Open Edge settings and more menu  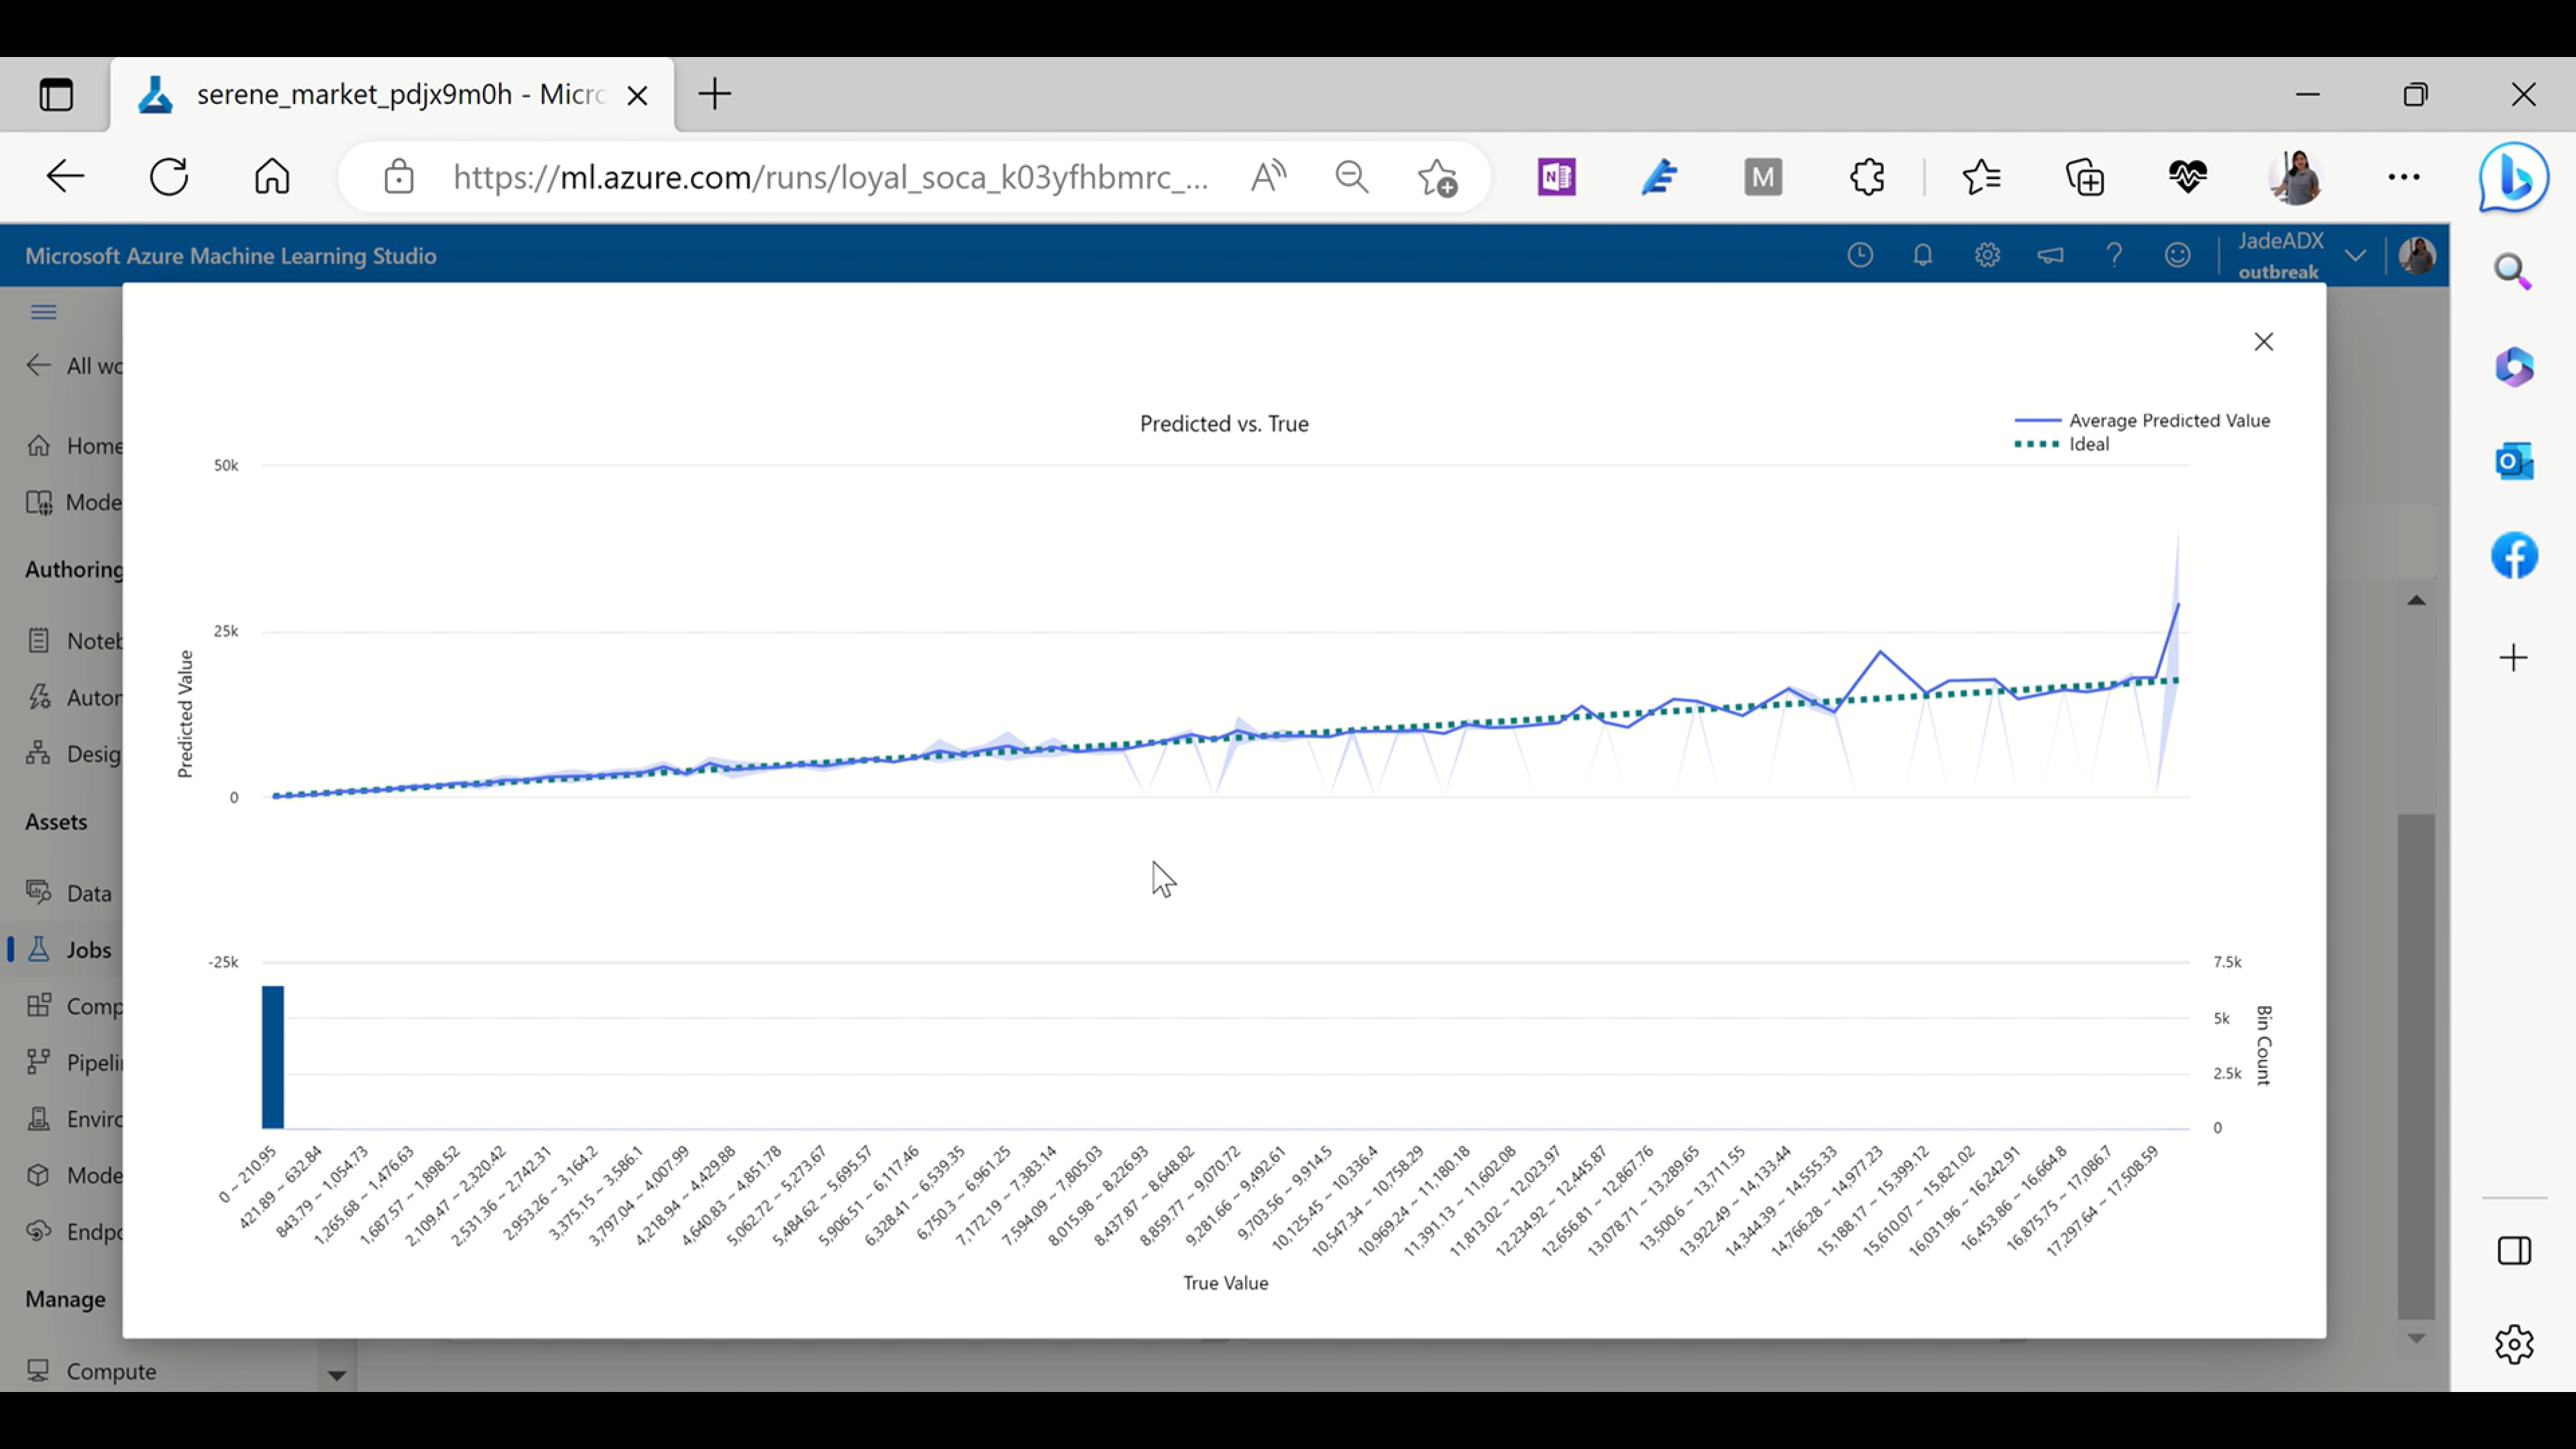[2403, 177]
